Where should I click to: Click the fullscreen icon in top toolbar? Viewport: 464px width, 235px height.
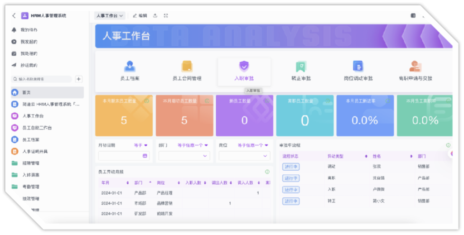[x=166, y=16]
